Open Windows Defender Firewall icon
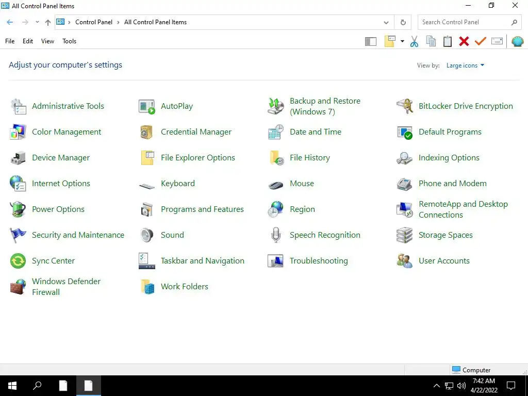The width and height of the screenshot is (528, 396). click(x=18, y=287)
